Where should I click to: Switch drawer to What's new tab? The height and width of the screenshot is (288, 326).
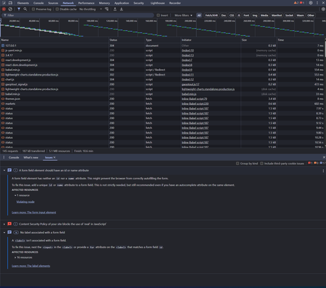31,157
